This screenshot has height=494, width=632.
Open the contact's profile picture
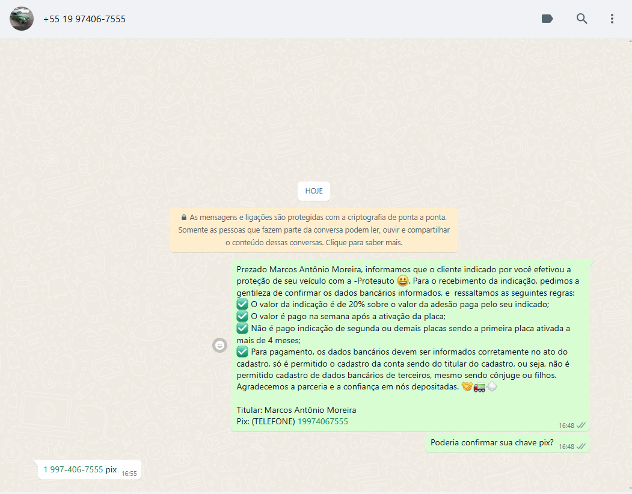pyautogui.click(x=22, y=19)
